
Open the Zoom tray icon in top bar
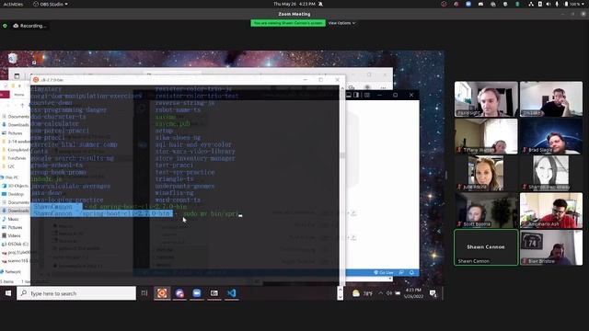(468, 4)
